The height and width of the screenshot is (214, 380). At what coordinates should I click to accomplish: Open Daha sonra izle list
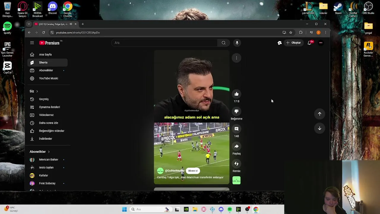tap(47, 123)
